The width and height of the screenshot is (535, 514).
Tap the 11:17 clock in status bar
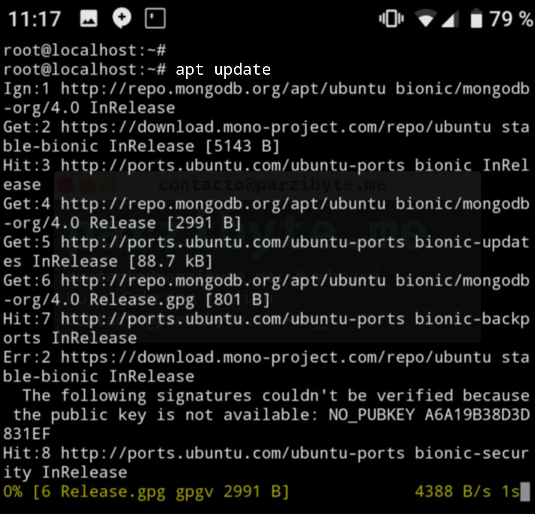click(x=34, y=19)
